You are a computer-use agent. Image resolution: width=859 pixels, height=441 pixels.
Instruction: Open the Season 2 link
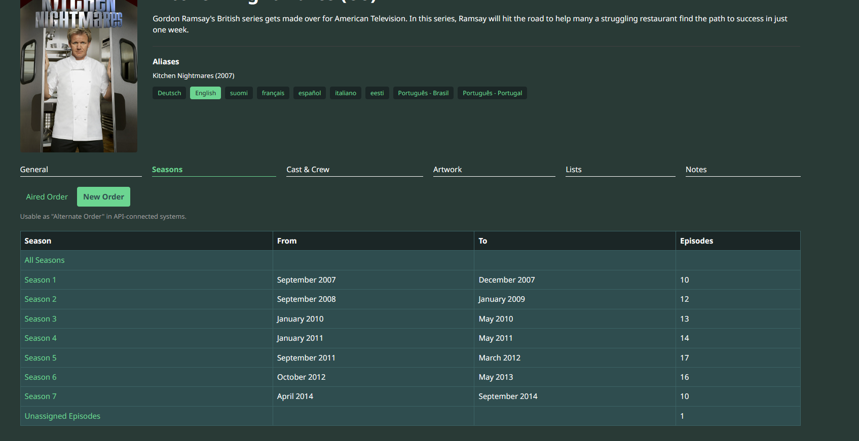(x=41, y=299)
